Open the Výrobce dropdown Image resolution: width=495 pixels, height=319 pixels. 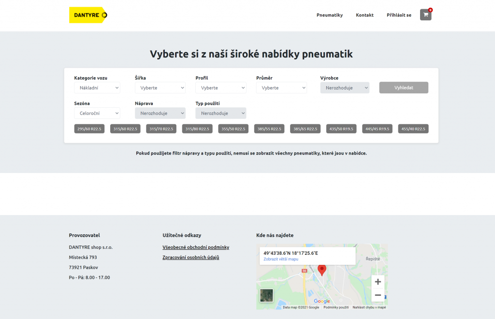345,87
